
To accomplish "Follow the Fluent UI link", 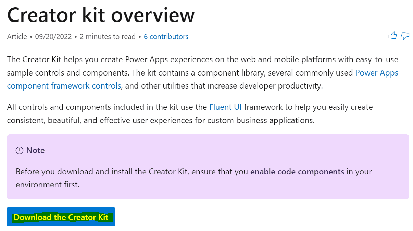I will click(x=225, y=107).
